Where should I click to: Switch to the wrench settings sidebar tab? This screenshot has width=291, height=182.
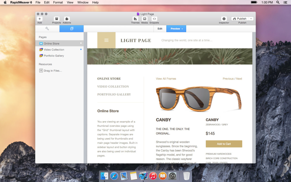click(47, 29)
